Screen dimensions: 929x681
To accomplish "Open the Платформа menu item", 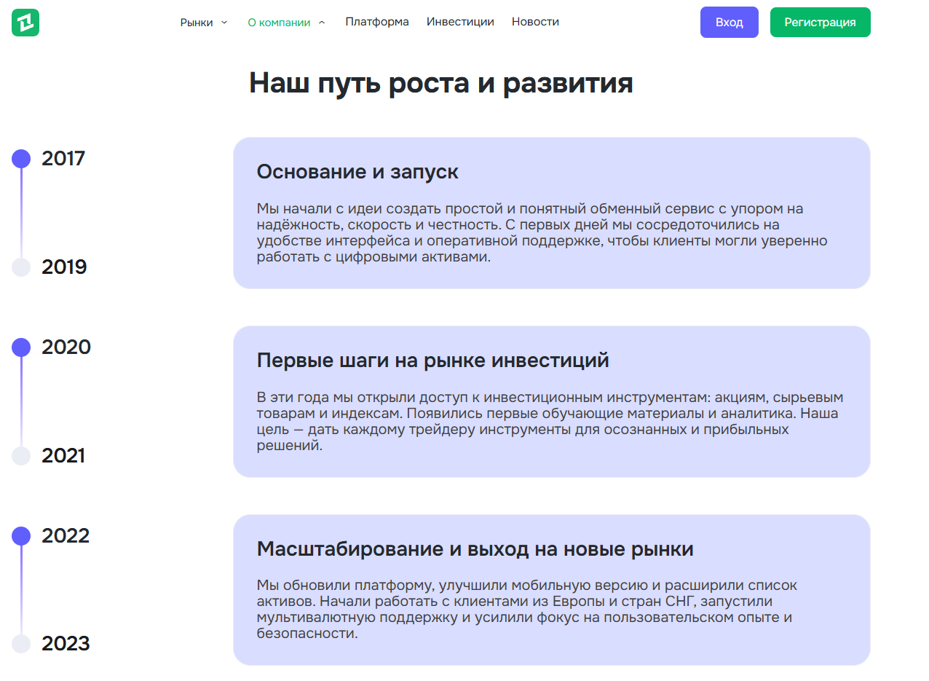I will (377, 21).
